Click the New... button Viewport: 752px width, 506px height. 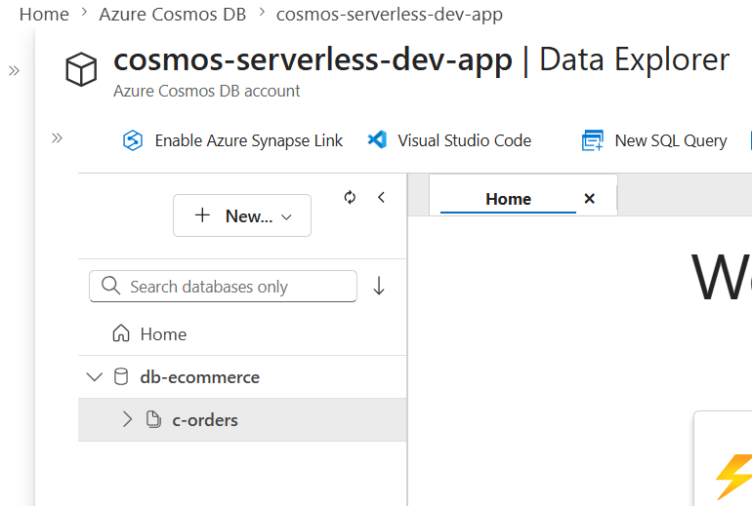tap(242, 215)
